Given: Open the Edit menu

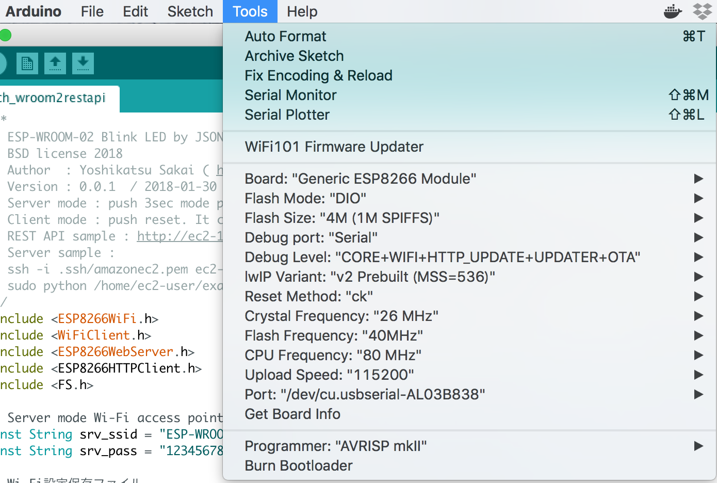Looking at the screenshot, I should coord(135,11).
